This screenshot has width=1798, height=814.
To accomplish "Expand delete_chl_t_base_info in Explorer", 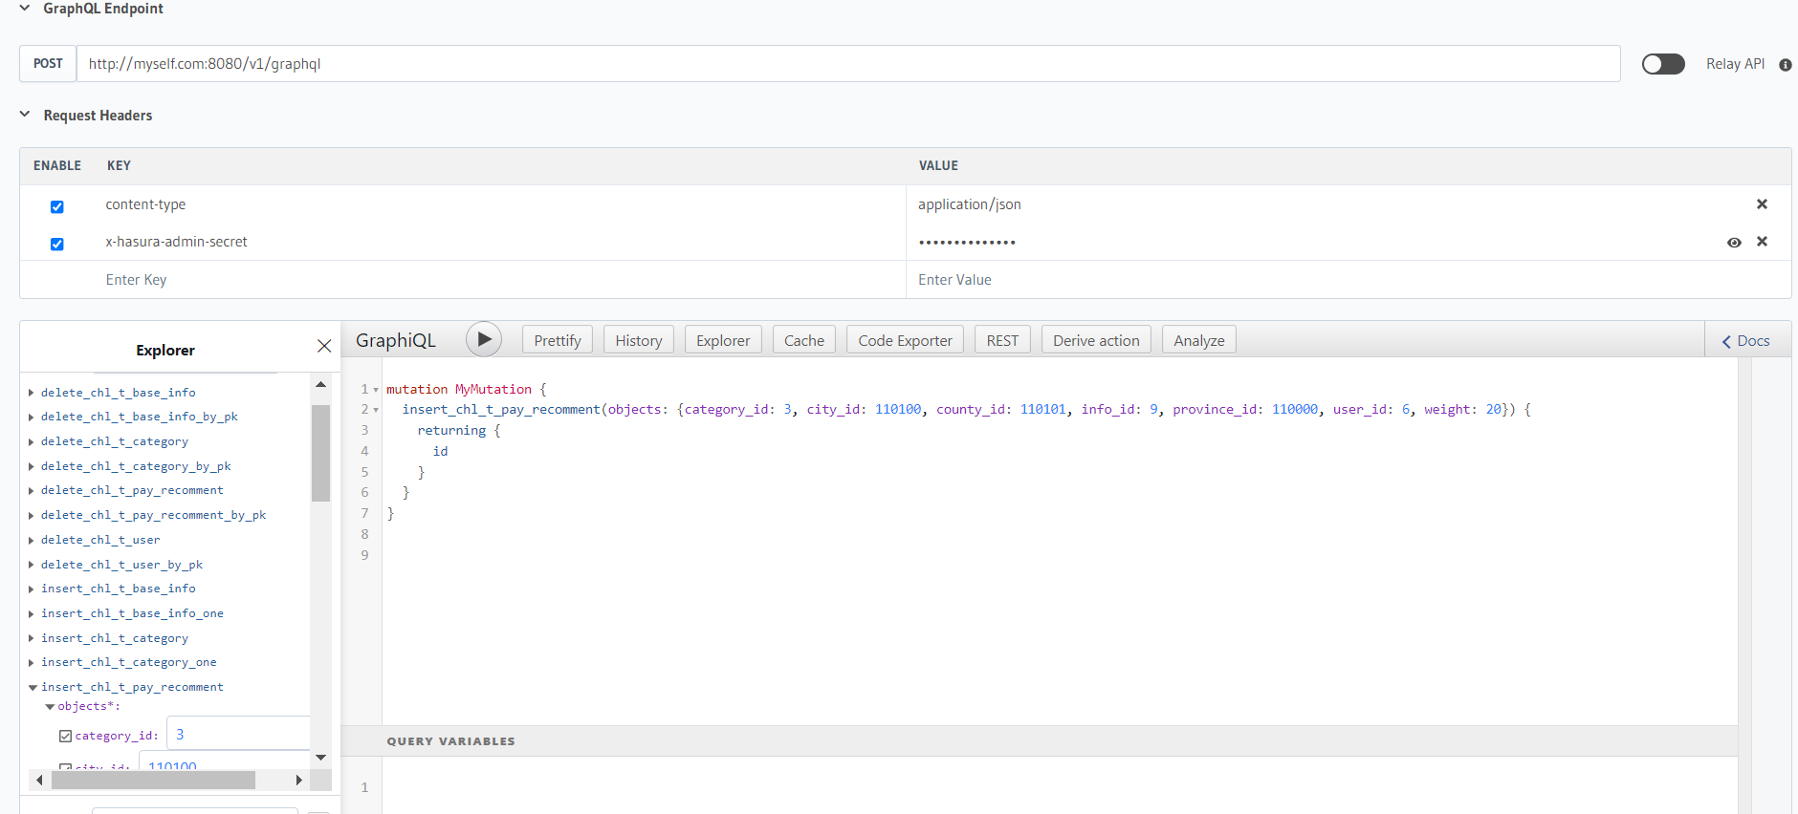I will [32, 393].
